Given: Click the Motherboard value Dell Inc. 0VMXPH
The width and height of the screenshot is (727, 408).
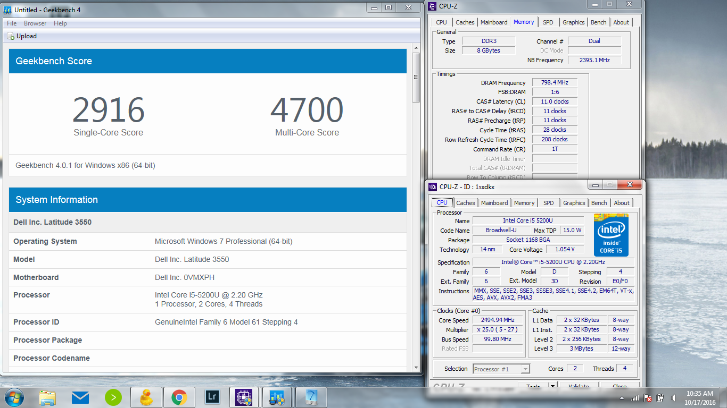Looking at the screenshot, I should 185,277.
